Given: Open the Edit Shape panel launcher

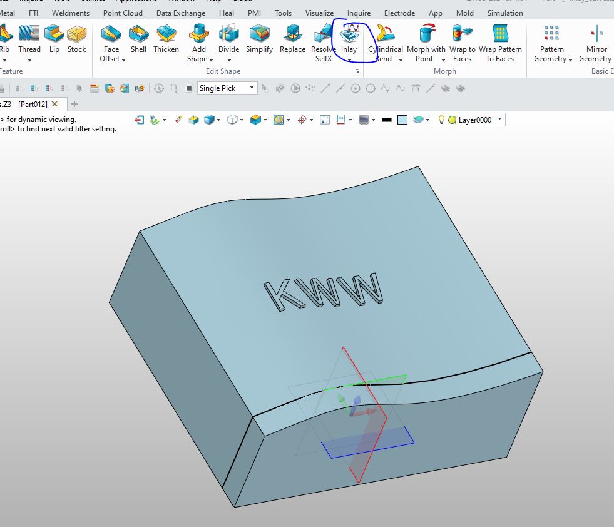Looking at the screenshot, I should (357, 71).
